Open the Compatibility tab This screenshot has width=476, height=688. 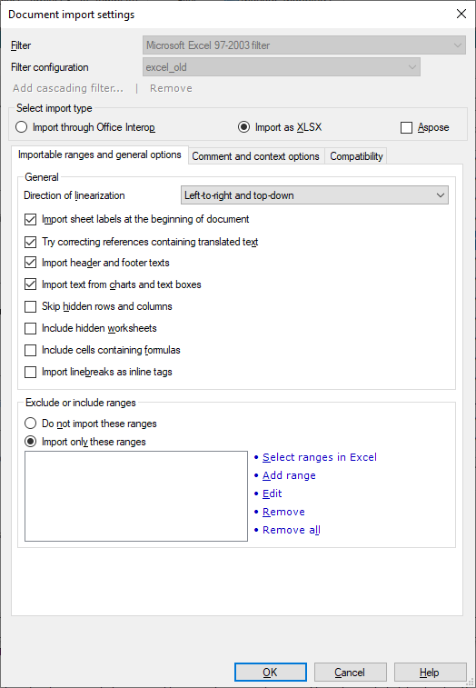coord(356,156)
